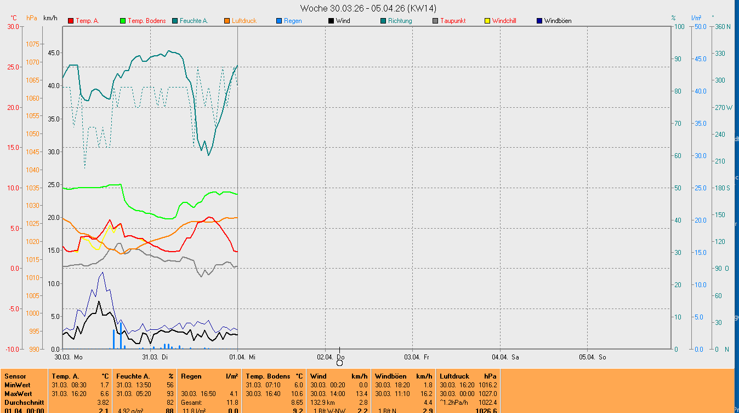Image resolution: width=739 pixels, height=413 pixels.
Task: Click the Luftdruck hPa table column header
Action: pos(454,376)
